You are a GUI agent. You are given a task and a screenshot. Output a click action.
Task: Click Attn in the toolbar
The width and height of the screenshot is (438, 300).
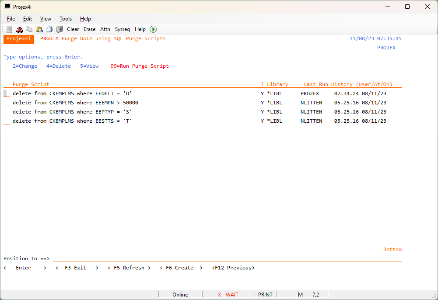point(105,29)
